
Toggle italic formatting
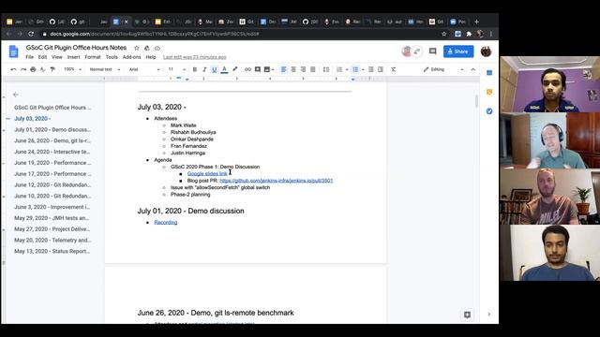[204, 69]
